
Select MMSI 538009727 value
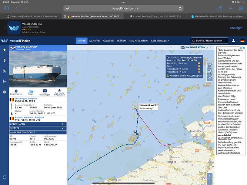click(50, 145)
